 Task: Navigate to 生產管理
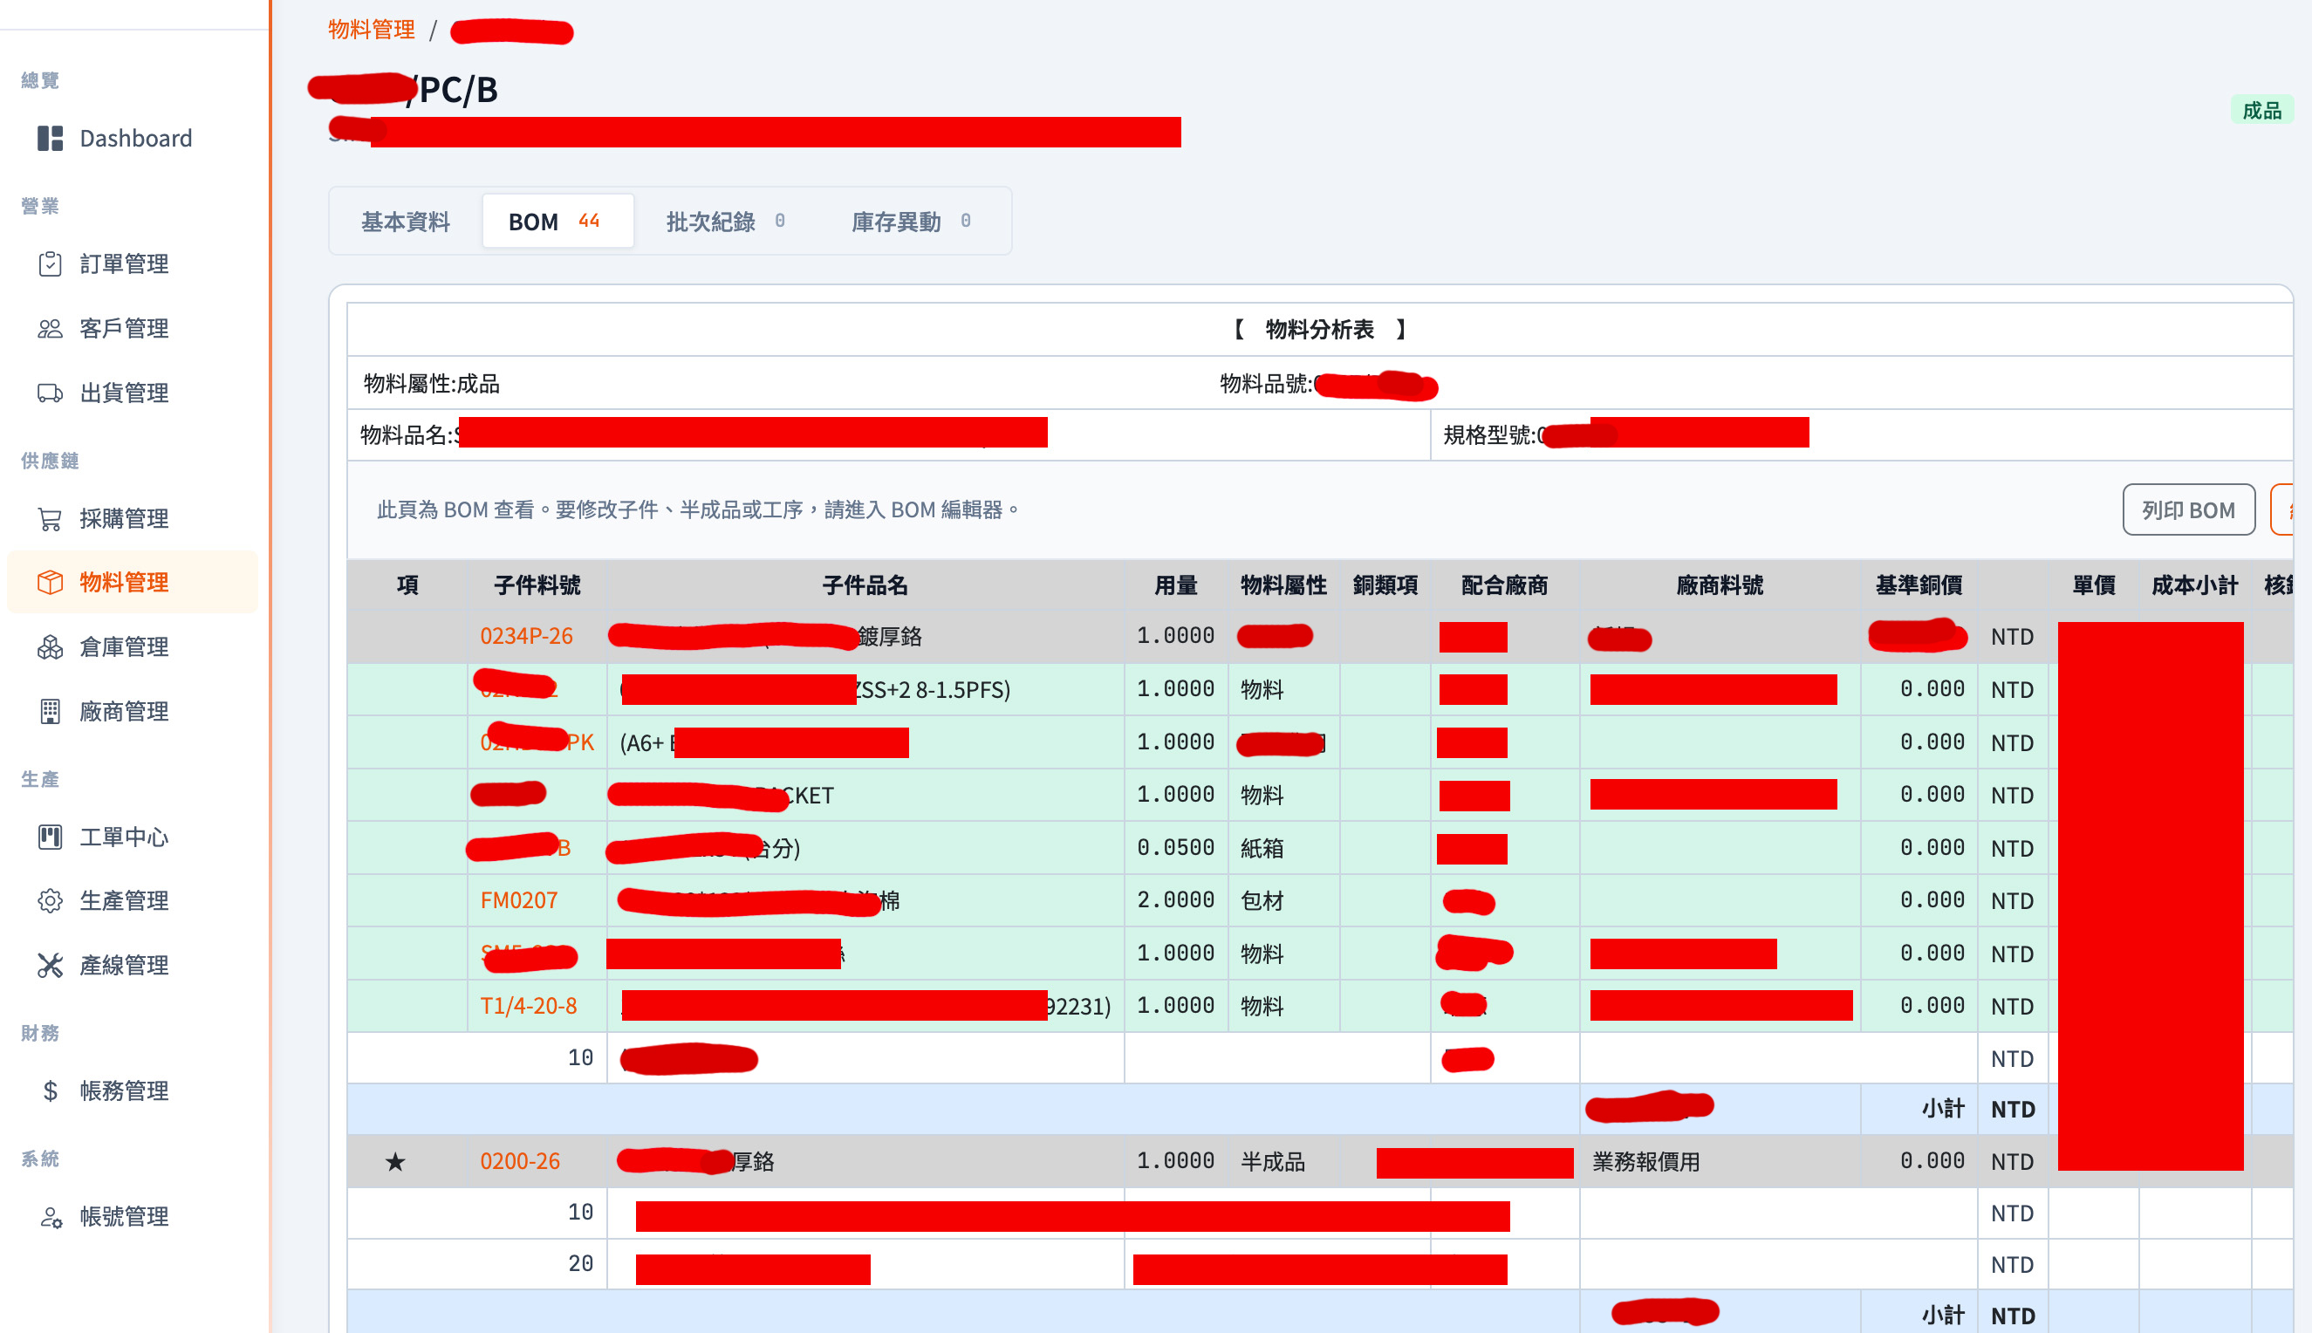point(132,900)
